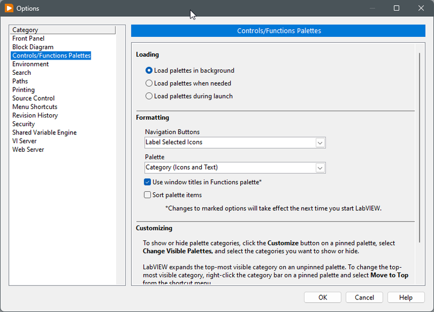
Task: Open Shared Variable Engine category
Action: [44, 132]
